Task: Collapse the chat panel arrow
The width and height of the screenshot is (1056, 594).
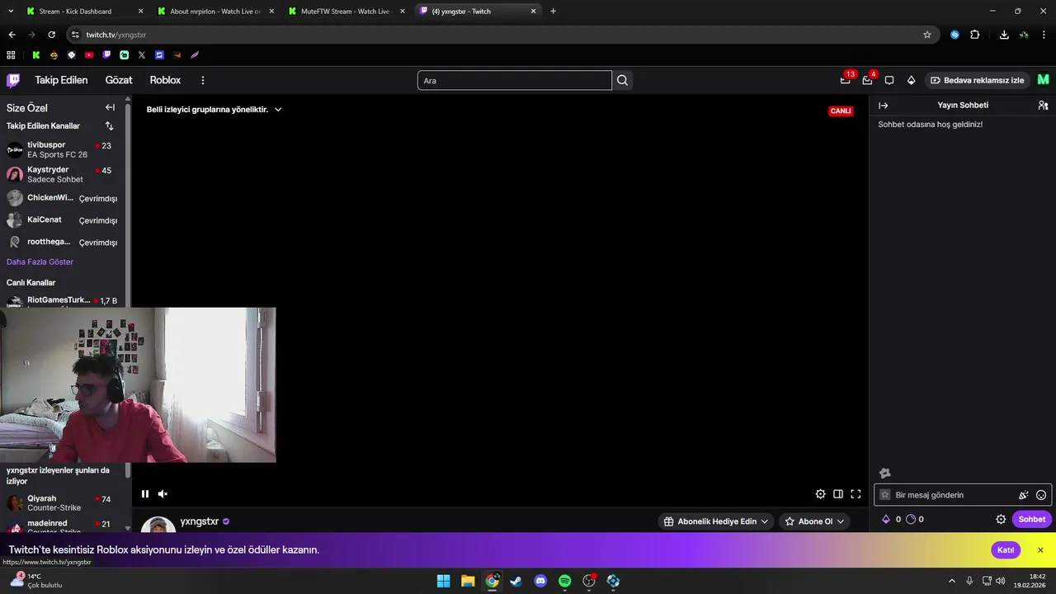Action: [883, 106]
